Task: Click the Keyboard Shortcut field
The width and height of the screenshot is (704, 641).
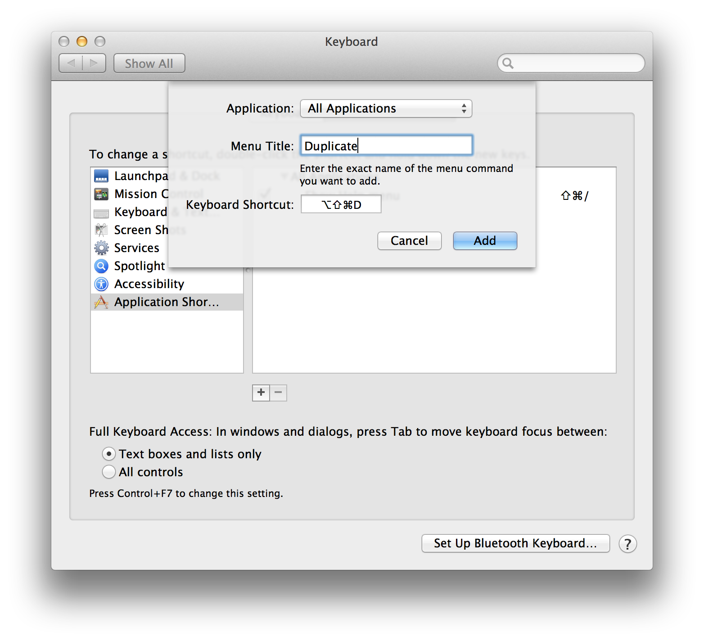Action: [341, 204]
